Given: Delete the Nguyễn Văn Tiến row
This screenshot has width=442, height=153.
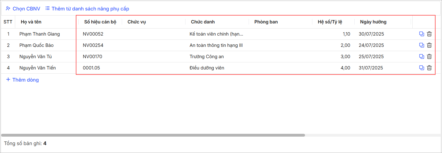Looking at the screenshot, I should click(429, 68).
